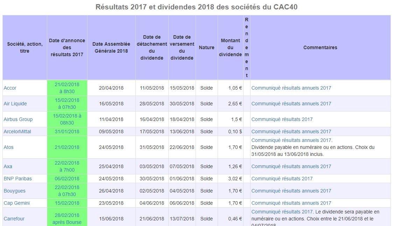394x226 pixels.
Task: Open BNP Paribas's Communiqué résultats 2017
Action: click(282, 179)
